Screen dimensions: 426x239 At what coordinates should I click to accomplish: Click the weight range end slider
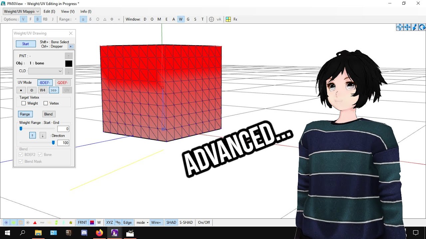point(53,143)
